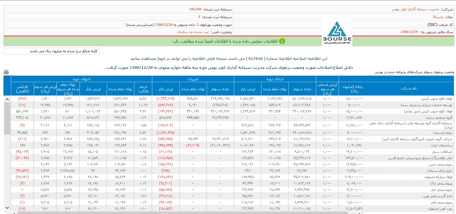Open the previous notice via the اینجا link
Screen dimensions: 456x214
[x=161, y=59]
